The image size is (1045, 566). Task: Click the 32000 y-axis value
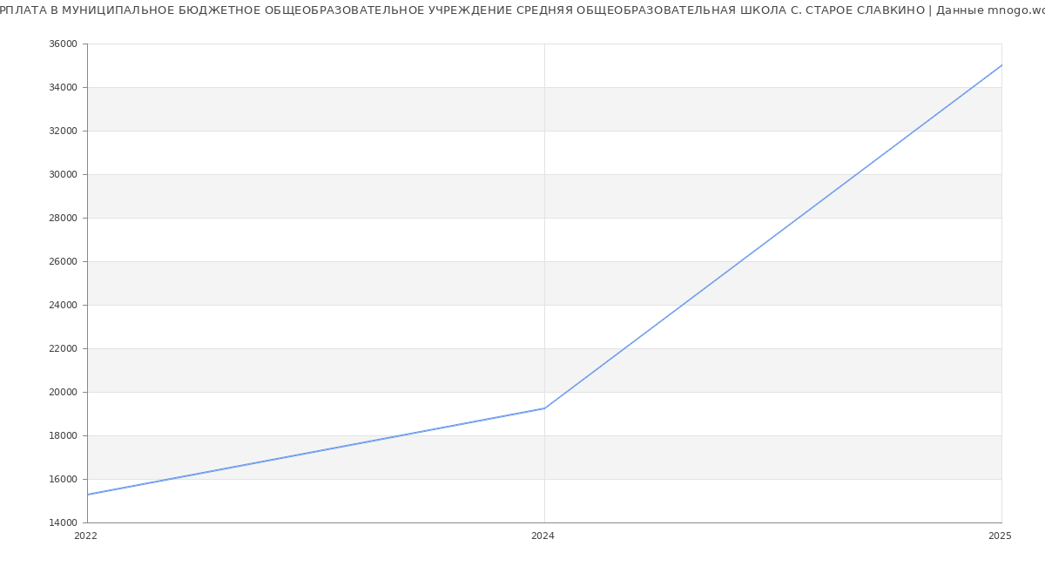coord(64,131)
